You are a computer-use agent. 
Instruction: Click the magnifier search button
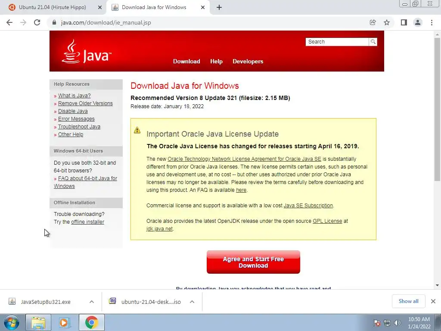[x=373, y=42]
